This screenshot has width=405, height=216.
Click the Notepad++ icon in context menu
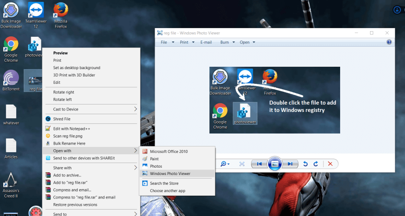pos(48,128)
